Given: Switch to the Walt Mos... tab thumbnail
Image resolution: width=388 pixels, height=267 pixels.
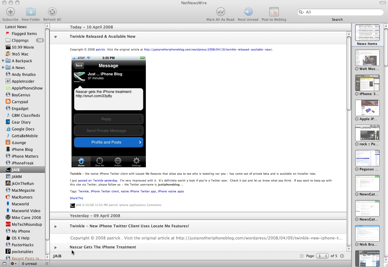Looking at the screenshot, I should (x=367, y=58).
